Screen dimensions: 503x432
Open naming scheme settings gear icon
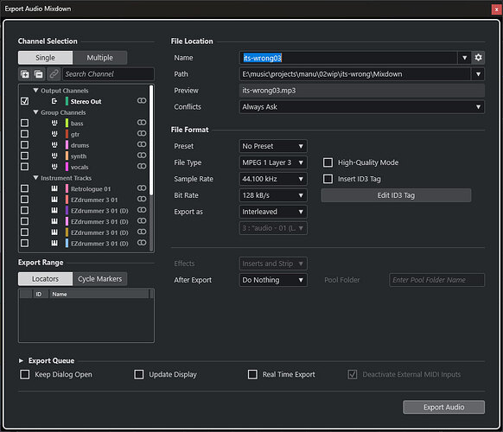478,58
